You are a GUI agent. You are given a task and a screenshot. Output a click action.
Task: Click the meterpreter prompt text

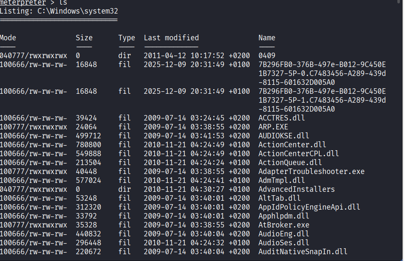(x=23, y=2)
